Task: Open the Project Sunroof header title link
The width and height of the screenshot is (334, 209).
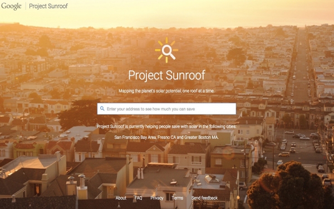Action: click(x=48, y=6)
